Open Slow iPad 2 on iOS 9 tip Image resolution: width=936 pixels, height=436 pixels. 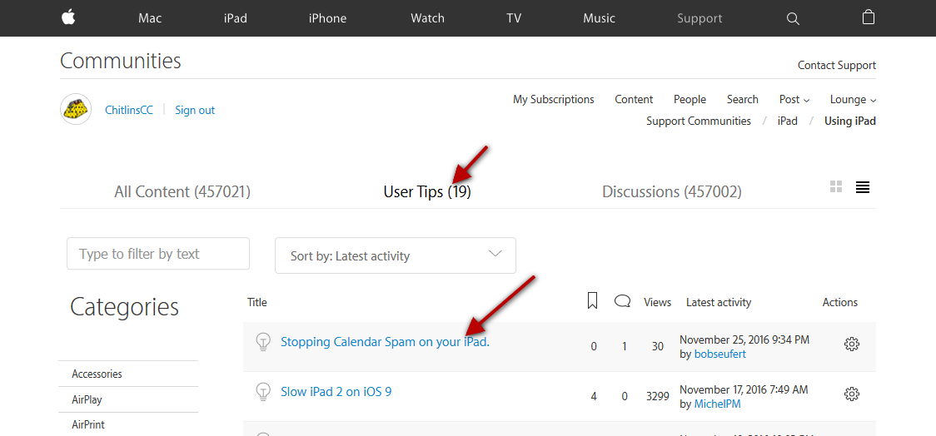(x=336, y=392)
